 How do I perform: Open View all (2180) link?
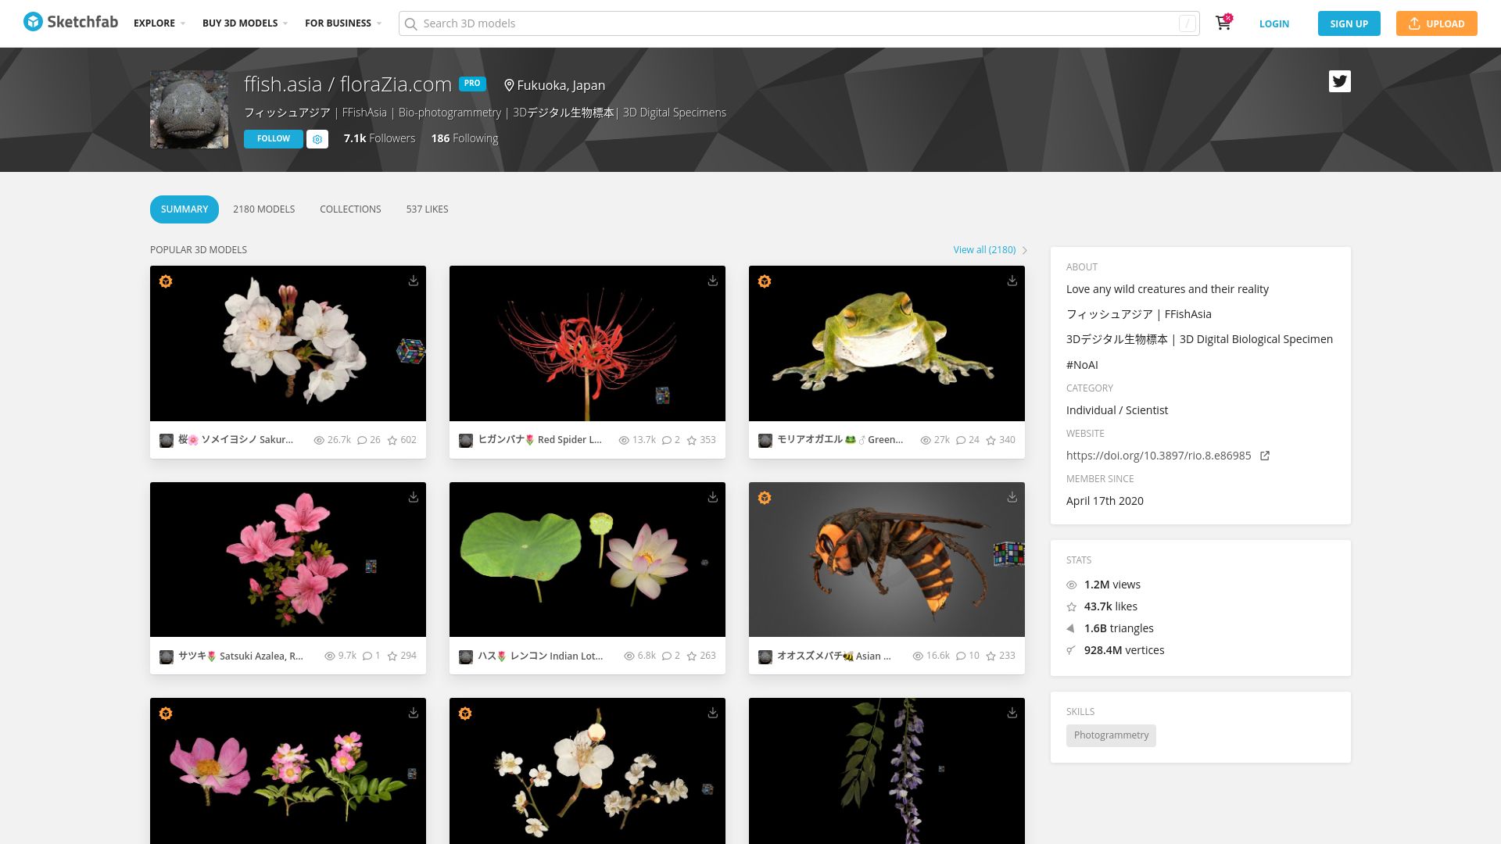point(984,250)
